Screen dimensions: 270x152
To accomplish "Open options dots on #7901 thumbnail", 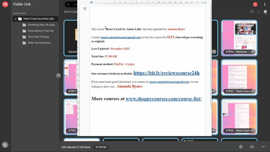I will [x=253, y=91].
